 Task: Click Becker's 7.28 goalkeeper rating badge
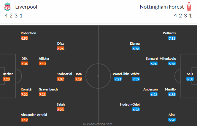pos(7,79)
